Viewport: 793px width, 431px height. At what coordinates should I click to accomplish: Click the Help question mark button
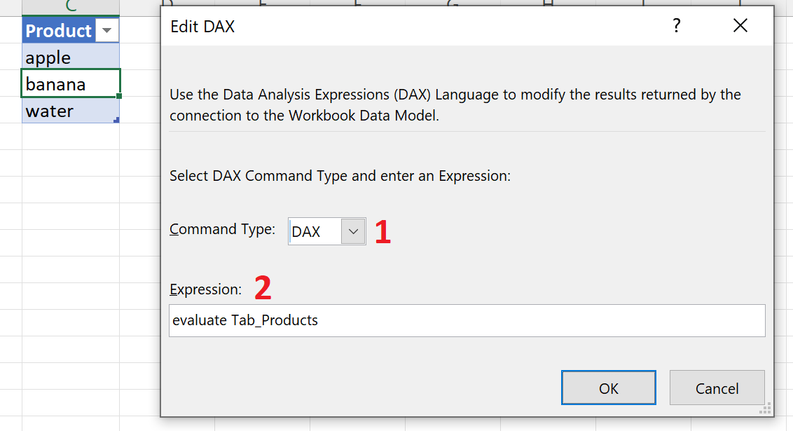676,26
